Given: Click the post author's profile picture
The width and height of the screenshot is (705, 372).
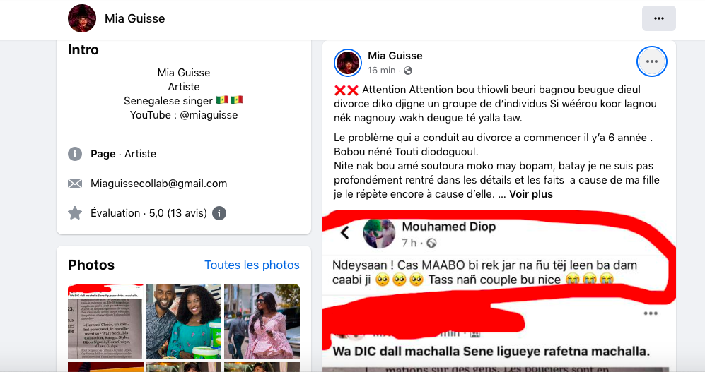Looking at the screenshot, I should coord(348,63).
